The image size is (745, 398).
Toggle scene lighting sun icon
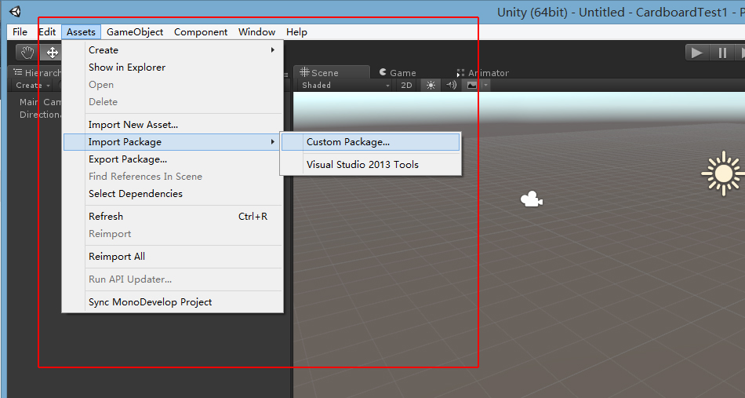[x=431, y=85]
